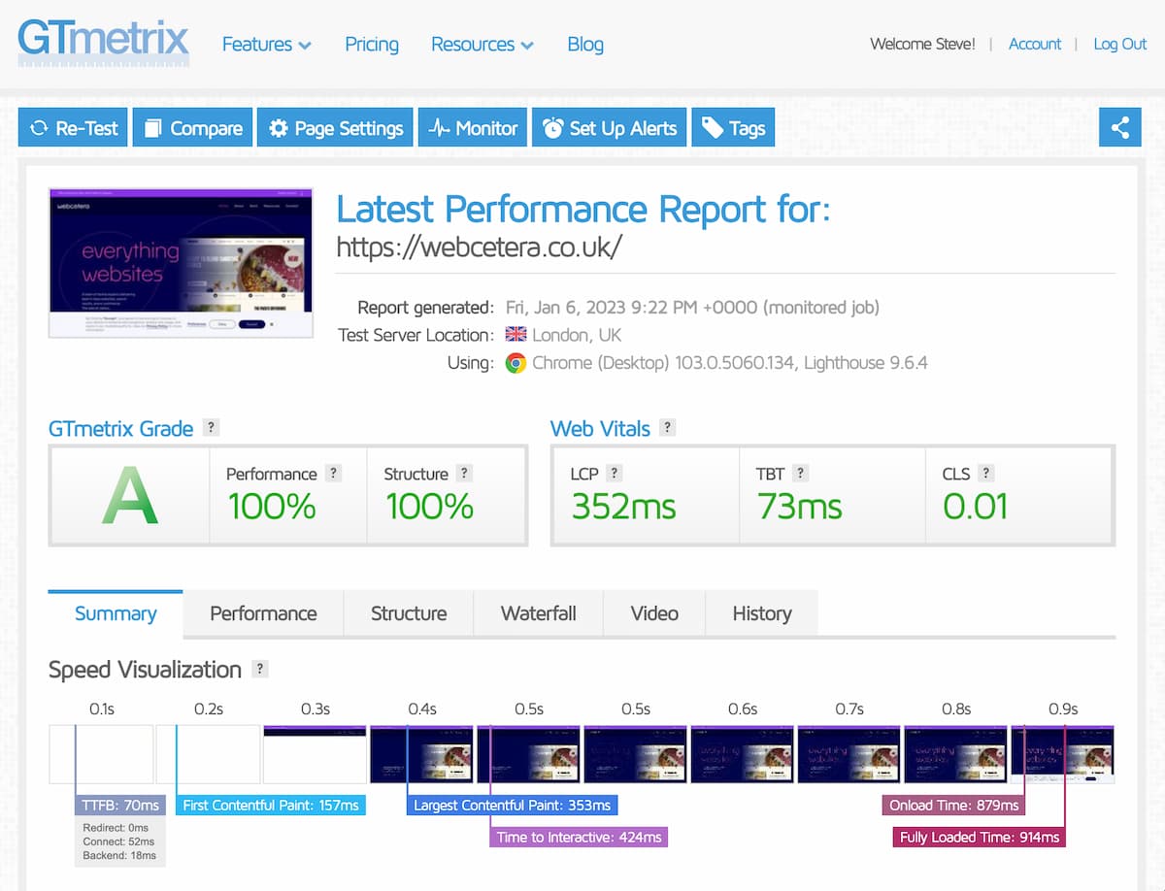Click Set Up Alerts button

click(610, 127)
